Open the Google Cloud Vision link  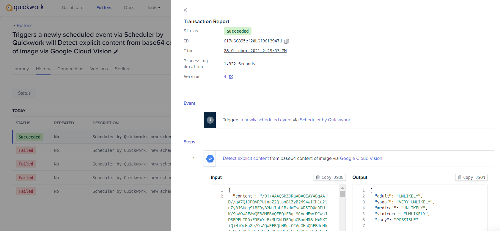click(x=361, y=158)
